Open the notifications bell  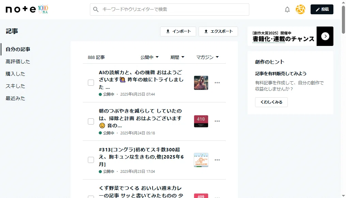287,10
